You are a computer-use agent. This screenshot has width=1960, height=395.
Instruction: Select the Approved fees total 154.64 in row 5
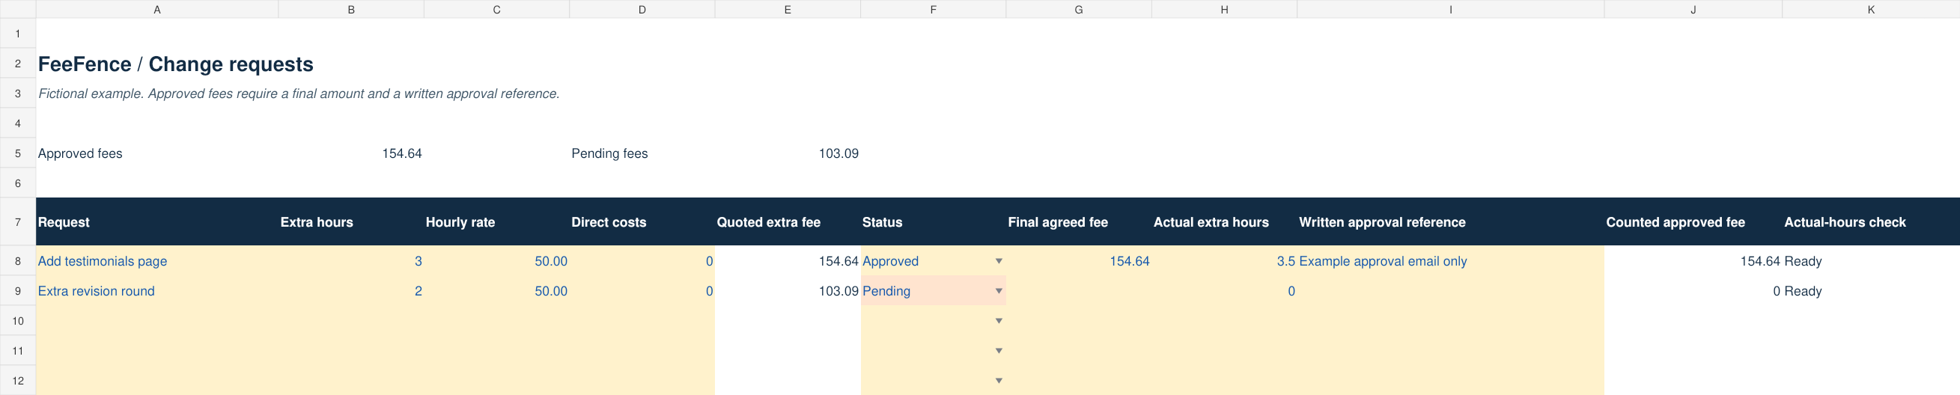tap(351, 153)
